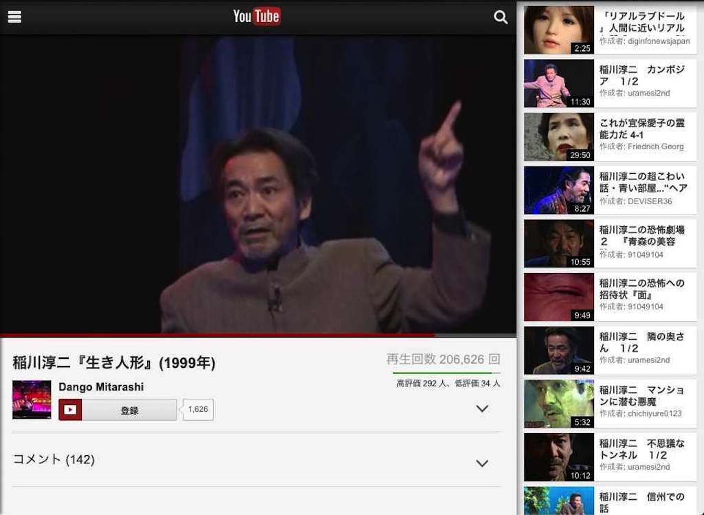Click title 稲川淳二 信州での話
The height and width of the screenshot is (515, 704).
(x=642, y=503)
